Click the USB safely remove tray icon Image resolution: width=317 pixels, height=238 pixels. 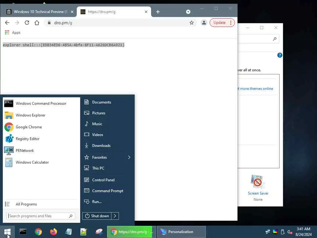coord(283,232)
